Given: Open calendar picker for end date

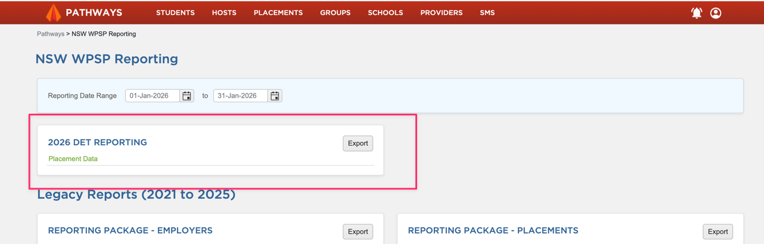Looking at the screenshot, I should [x=275, y=96].
